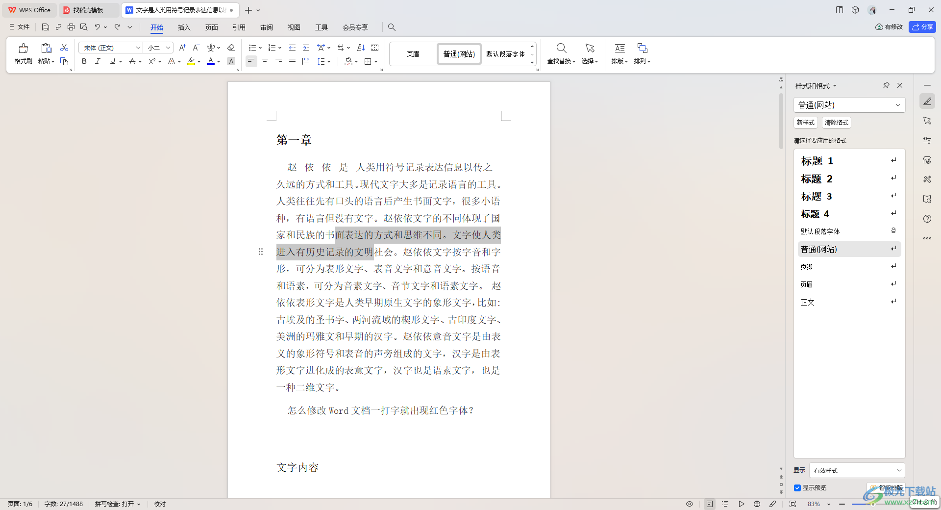The image size is (941, 510).
Task: Click the Sort A-Z icon
Action: click(361, 48)
